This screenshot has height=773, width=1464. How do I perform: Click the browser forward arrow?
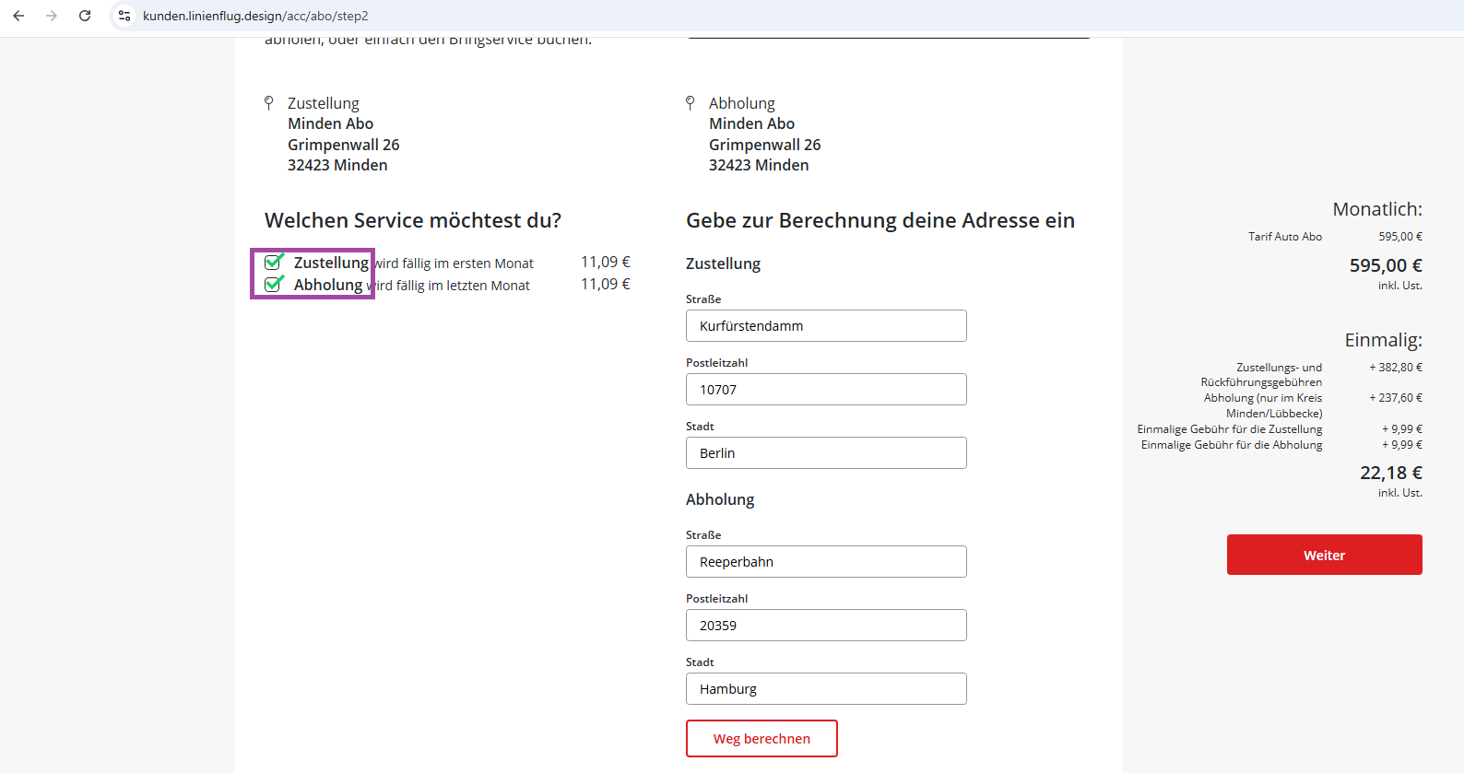tap(52, 16)
